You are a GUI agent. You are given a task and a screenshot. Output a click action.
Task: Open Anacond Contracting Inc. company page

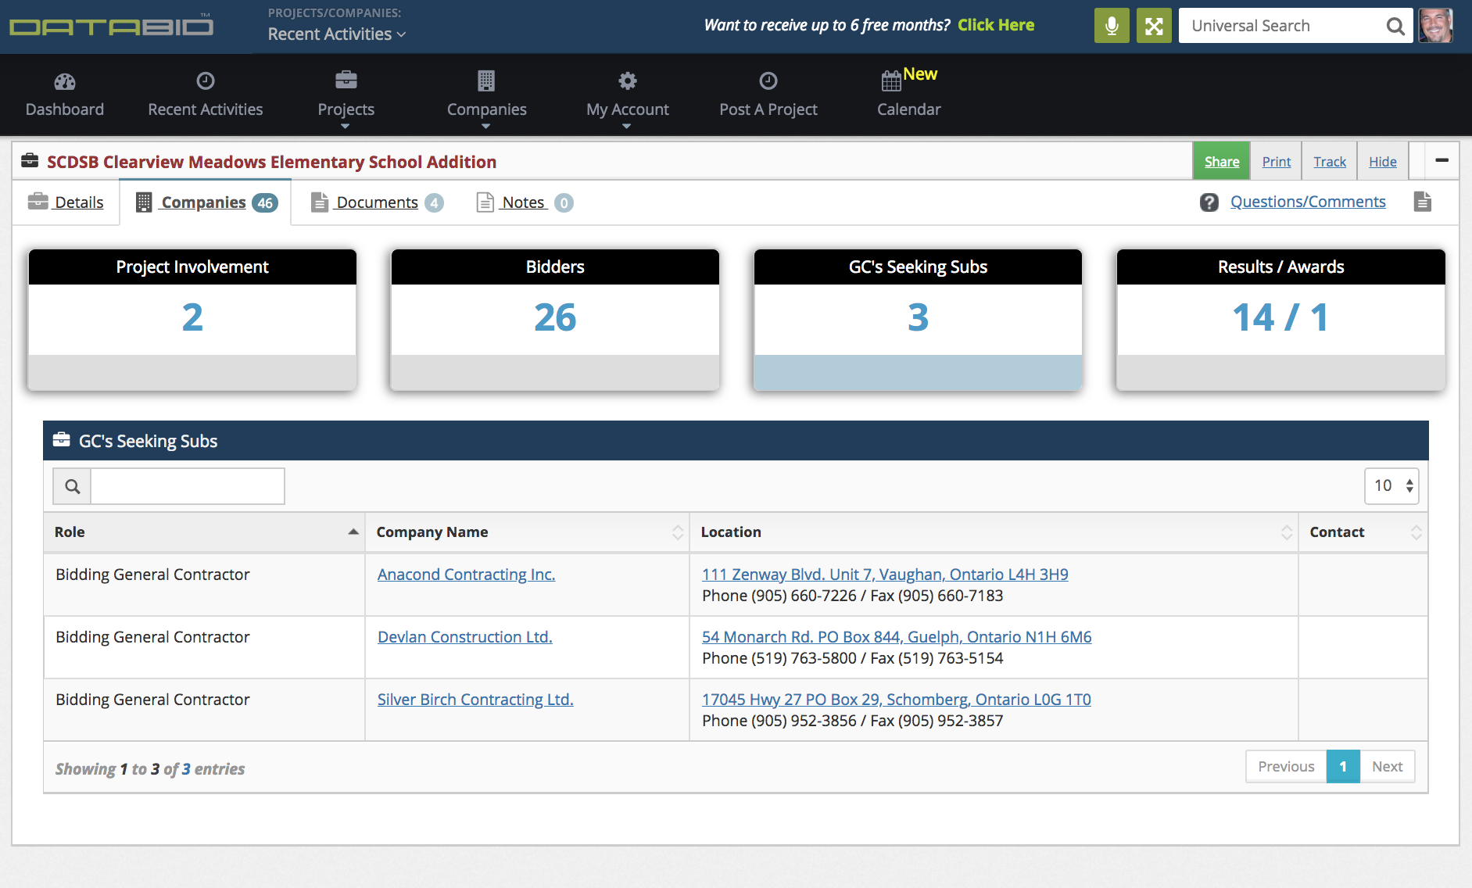pos(466,575)
